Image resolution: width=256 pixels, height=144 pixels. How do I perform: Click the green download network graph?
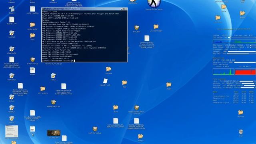coord(223,72)
